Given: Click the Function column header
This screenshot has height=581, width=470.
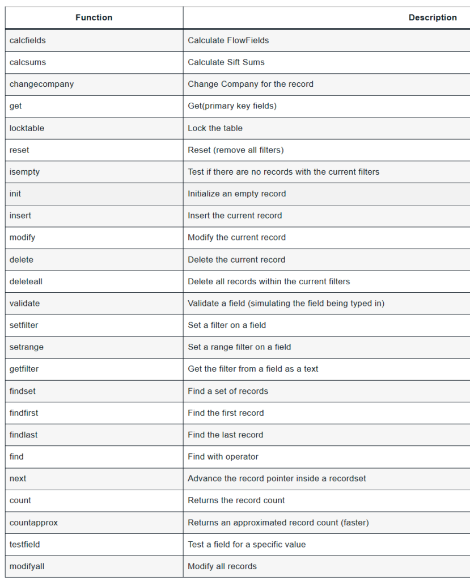Looking at the screenshot, I should click(94, 18).
